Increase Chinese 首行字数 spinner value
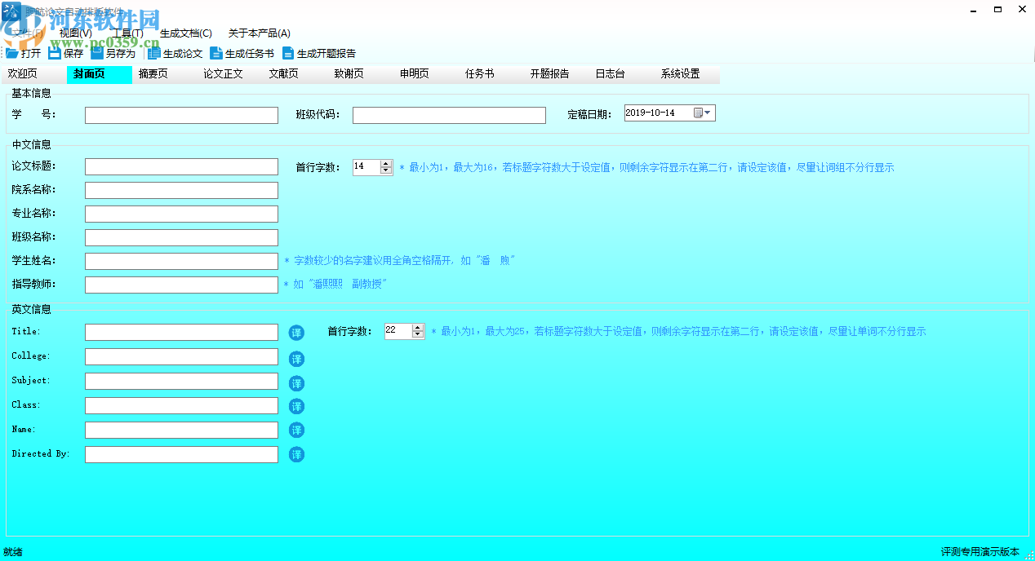Image resolution: width=1035 pixels, height=561 pixels. click(x=386, y=163)
